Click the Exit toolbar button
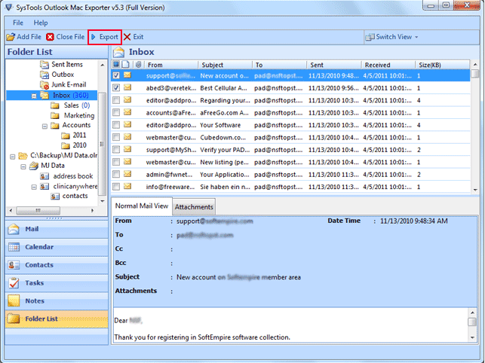Image resolution: width=485 pixels, height=363 pixels. 134,37
